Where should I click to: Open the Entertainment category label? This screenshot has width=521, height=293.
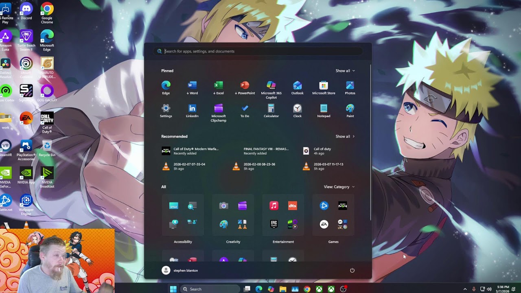point(283,242)
